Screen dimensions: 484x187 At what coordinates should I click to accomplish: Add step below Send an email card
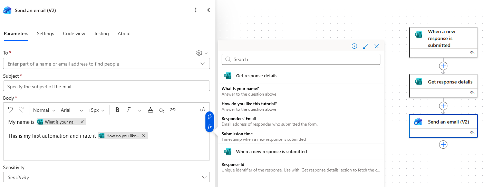tap(443, 144)
